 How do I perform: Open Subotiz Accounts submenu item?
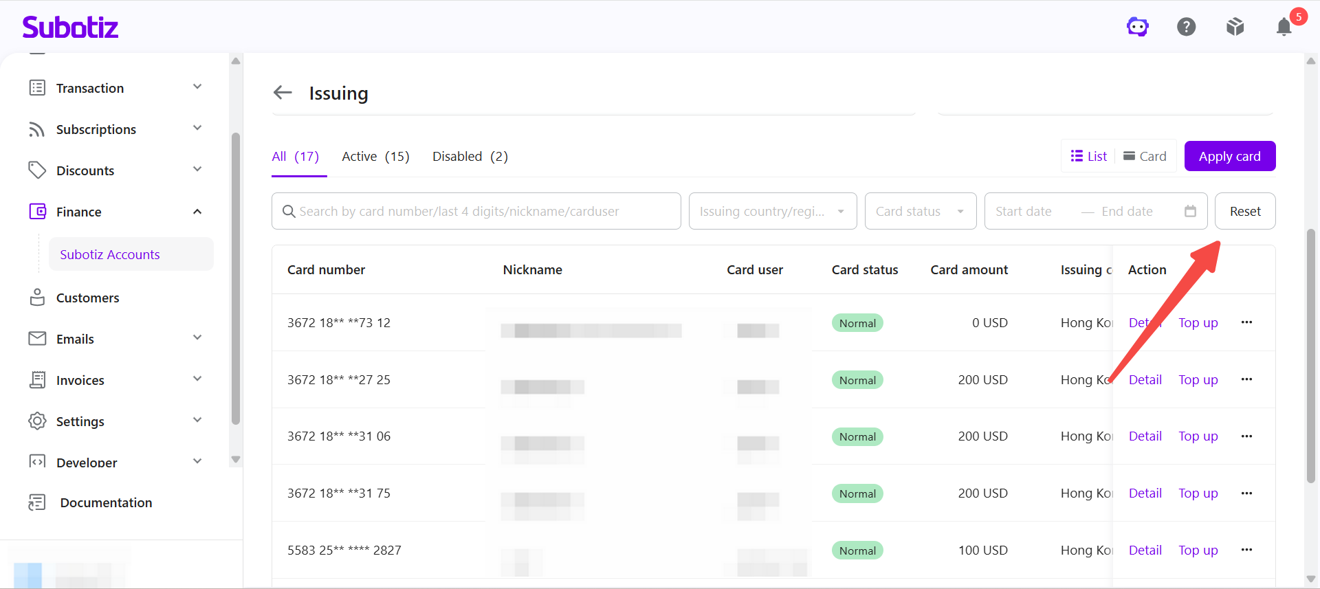[131, 254]
